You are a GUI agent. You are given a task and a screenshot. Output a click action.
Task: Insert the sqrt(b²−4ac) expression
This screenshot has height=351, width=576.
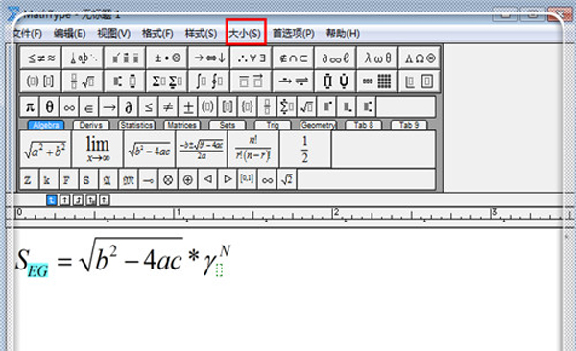click(150, 150)
